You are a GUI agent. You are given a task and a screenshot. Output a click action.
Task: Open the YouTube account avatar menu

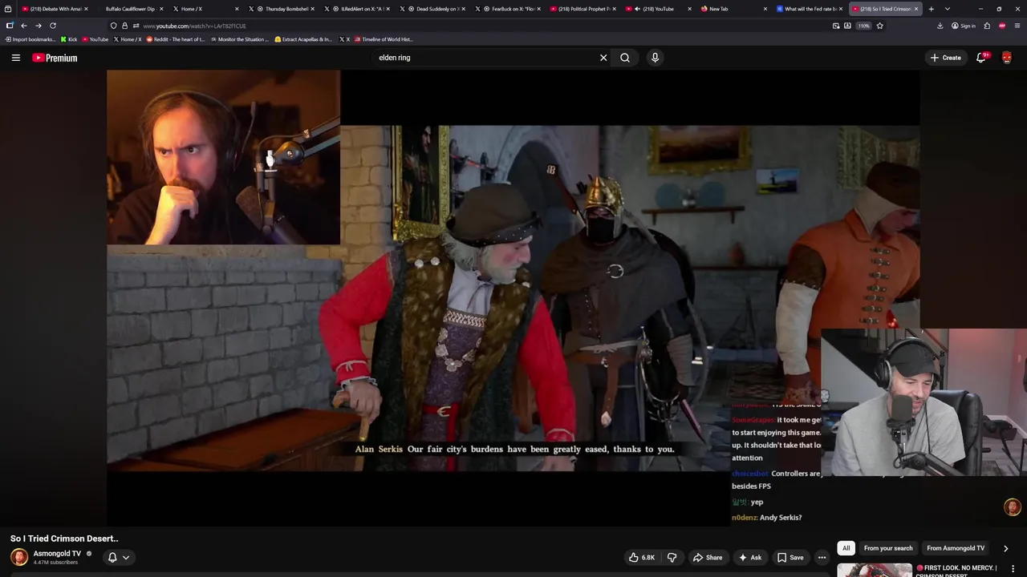(x=1007, y=58)
